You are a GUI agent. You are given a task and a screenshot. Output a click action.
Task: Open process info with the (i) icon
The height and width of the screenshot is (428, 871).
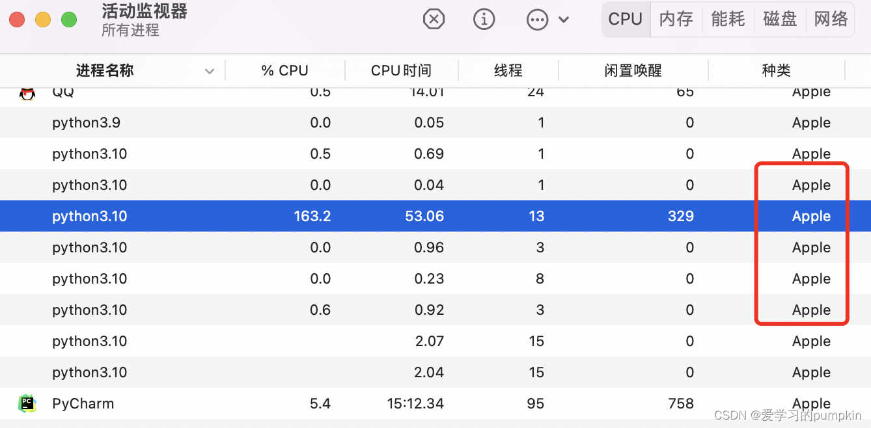point(484,20)
